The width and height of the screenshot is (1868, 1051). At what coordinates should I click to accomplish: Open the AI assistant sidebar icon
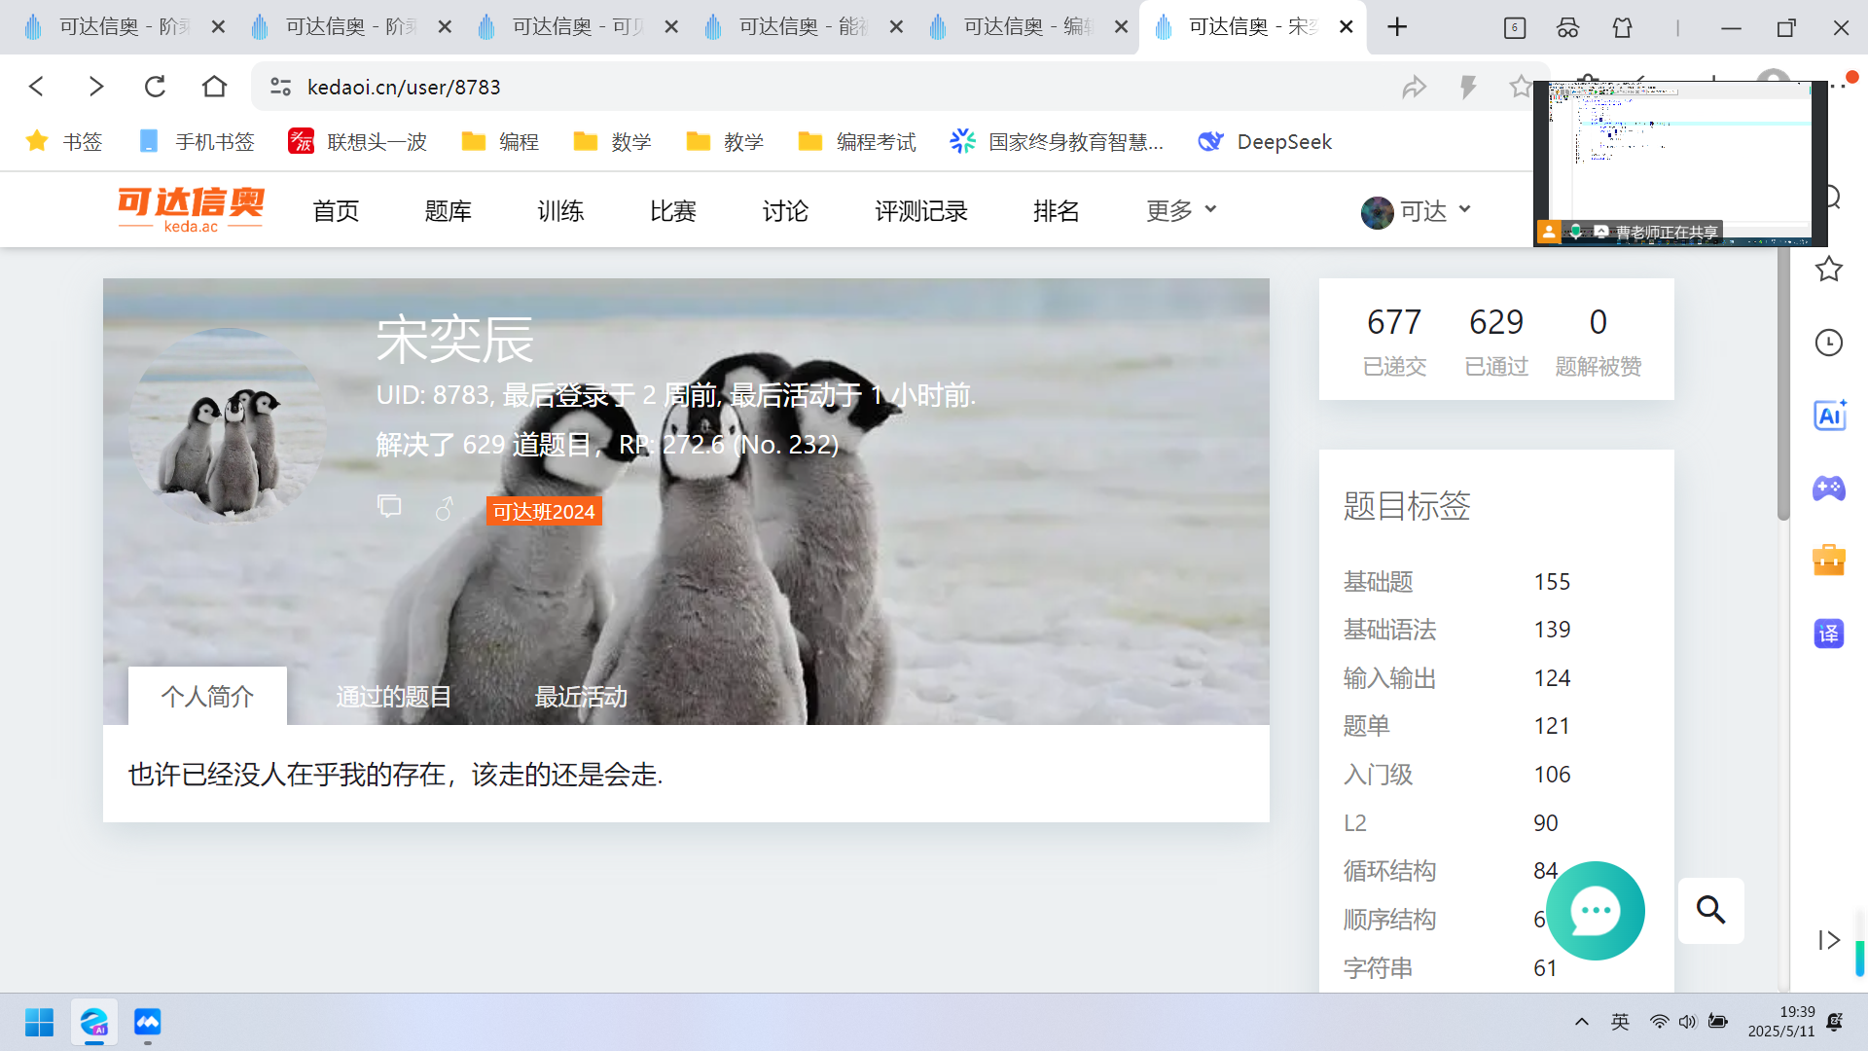1829,416
